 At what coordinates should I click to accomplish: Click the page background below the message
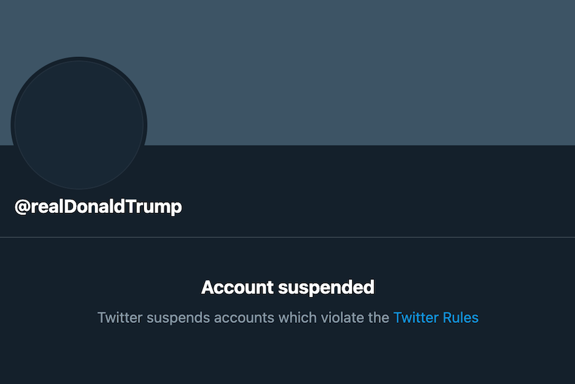coord(287,358)
